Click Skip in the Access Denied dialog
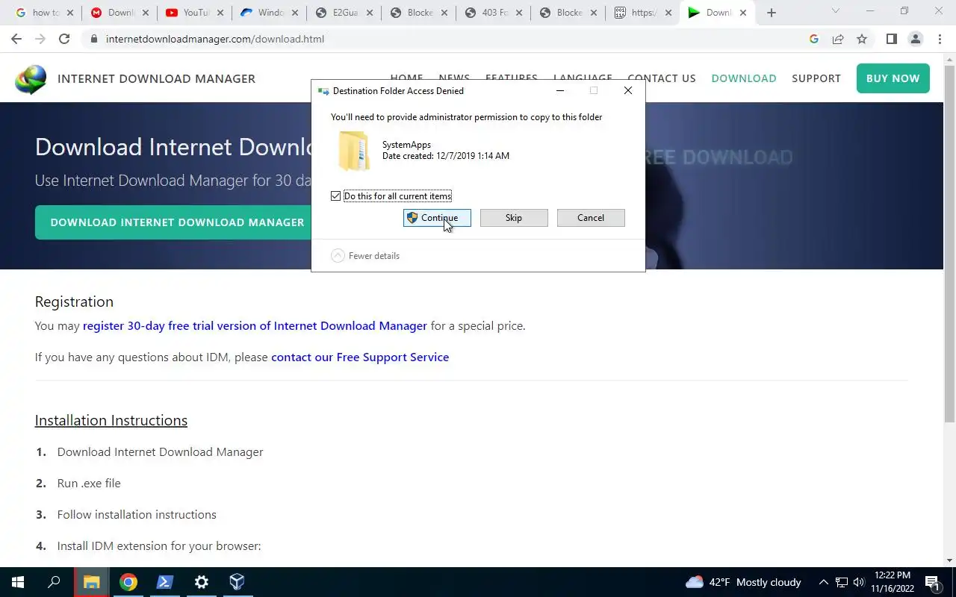956x597 pixels. coord(514,218)
